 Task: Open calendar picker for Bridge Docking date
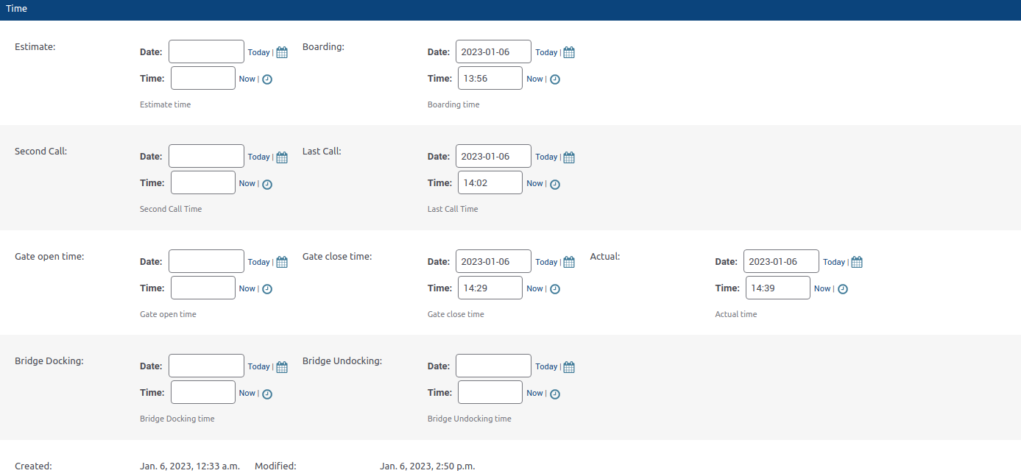[x=282, y=367]
